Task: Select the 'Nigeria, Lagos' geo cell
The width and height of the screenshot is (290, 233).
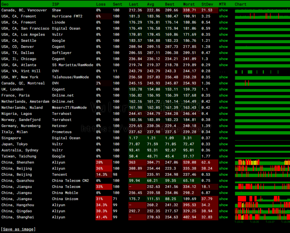Action: pos(17,114)
